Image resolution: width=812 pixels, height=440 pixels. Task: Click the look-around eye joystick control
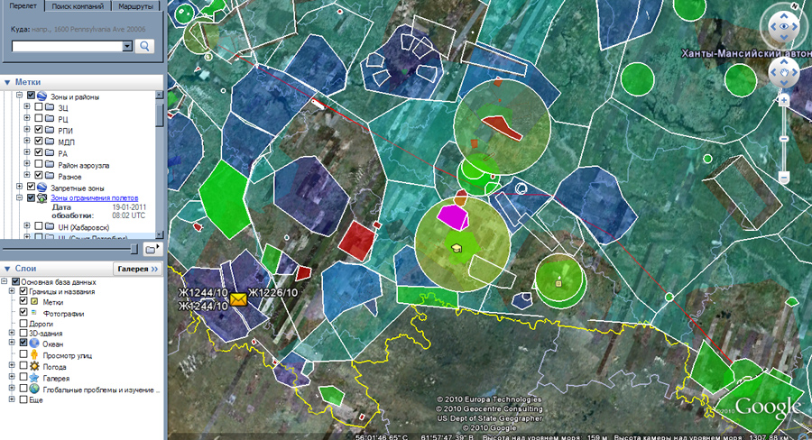tap(782, 28)
